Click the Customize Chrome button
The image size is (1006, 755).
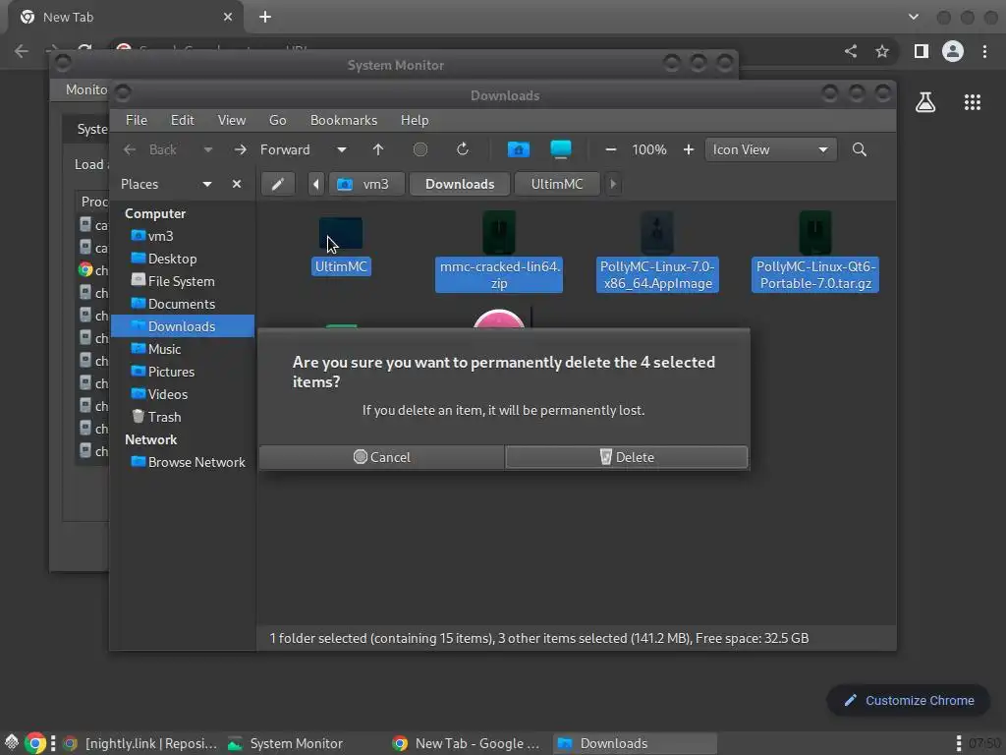tap(909, 700)
